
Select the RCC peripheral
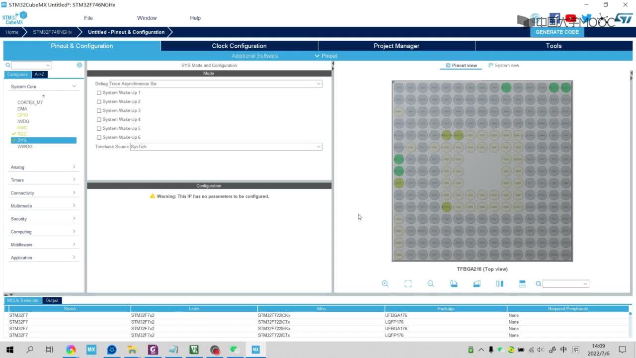pyautogui.click(x=22, y=134)
